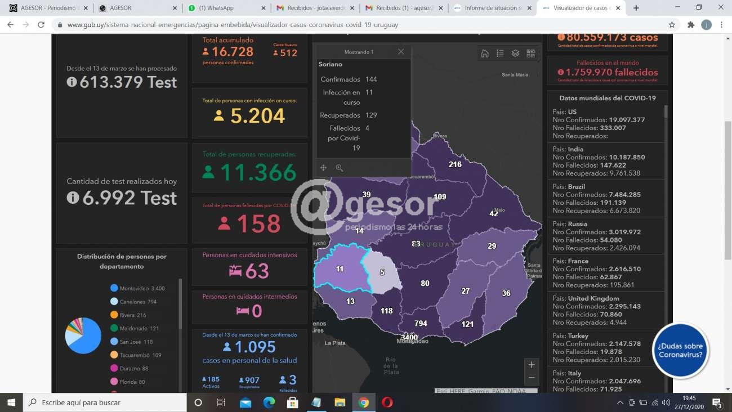Open Opera from the Windows taskbar

[387, 402]
